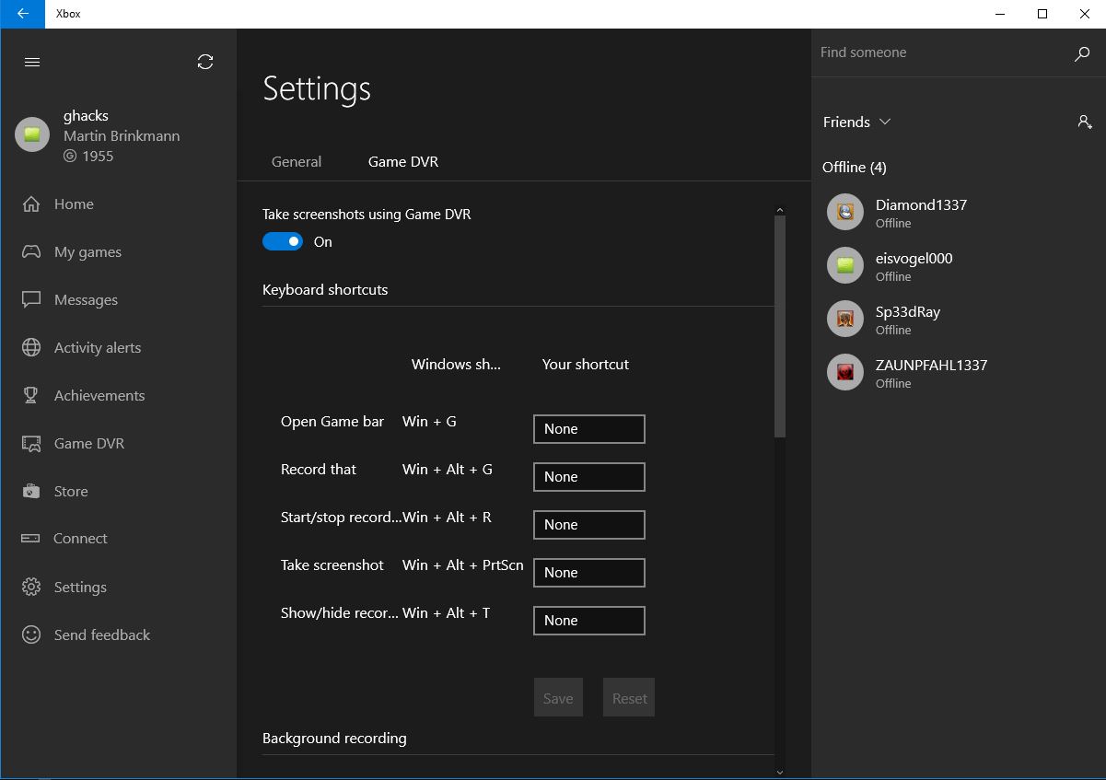Open Achievements trophy icon
Viewport: 1106px width, 780px height.
pyautogui.click(x=31, y=395)
